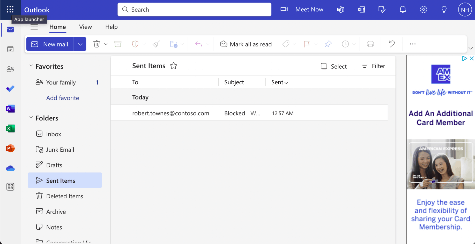Viewport: 475px width, 244px height.
Task: Collapse the Folders section
Action: tap(31, 118)
